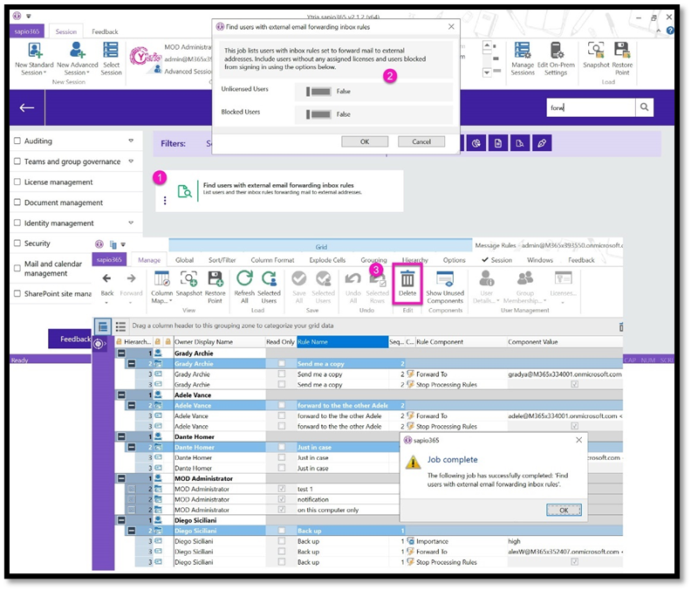Click OK in the Job complete dialog

coord(564,511)
